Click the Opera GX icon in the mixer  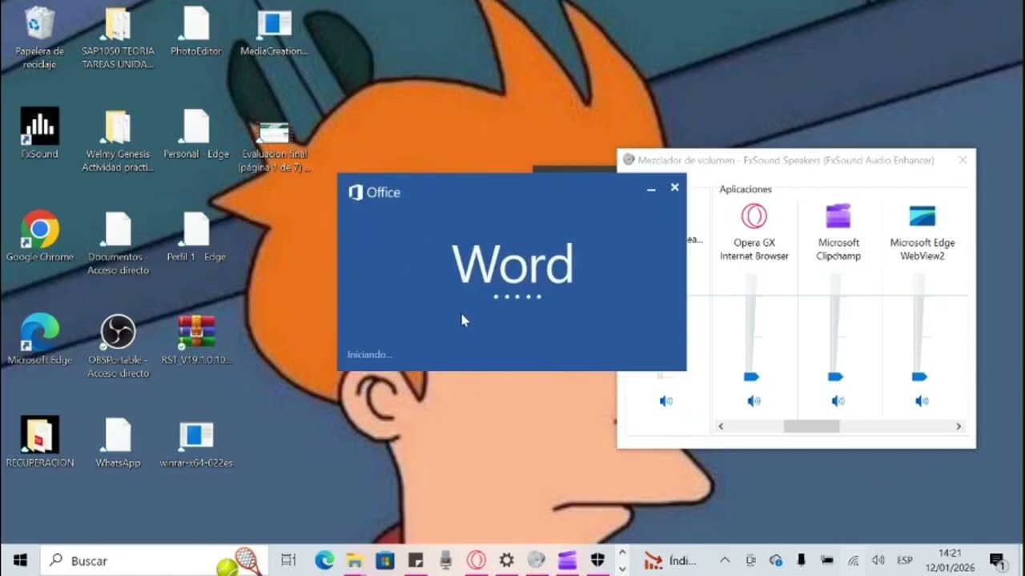[x=754, y=216]
